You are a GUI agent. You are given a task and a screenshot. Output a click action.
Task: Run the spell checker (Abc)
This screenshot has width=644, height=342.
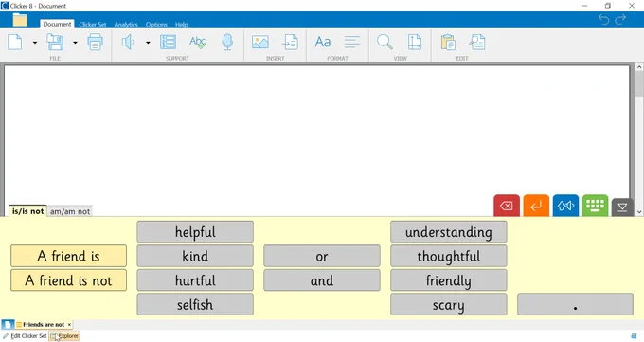[x=198, y=42]
